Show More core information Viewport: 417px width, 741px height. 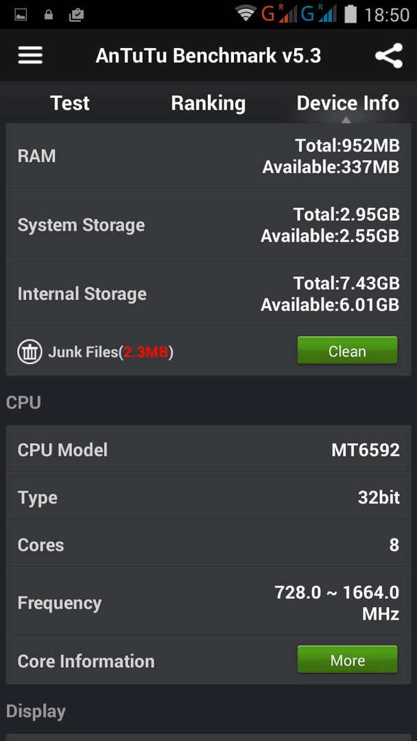pos(347,660)
